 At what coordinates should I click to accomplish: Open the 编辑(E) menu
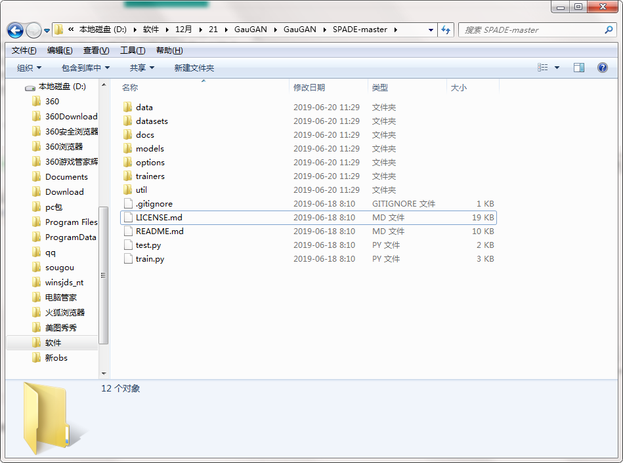[60, 50]
